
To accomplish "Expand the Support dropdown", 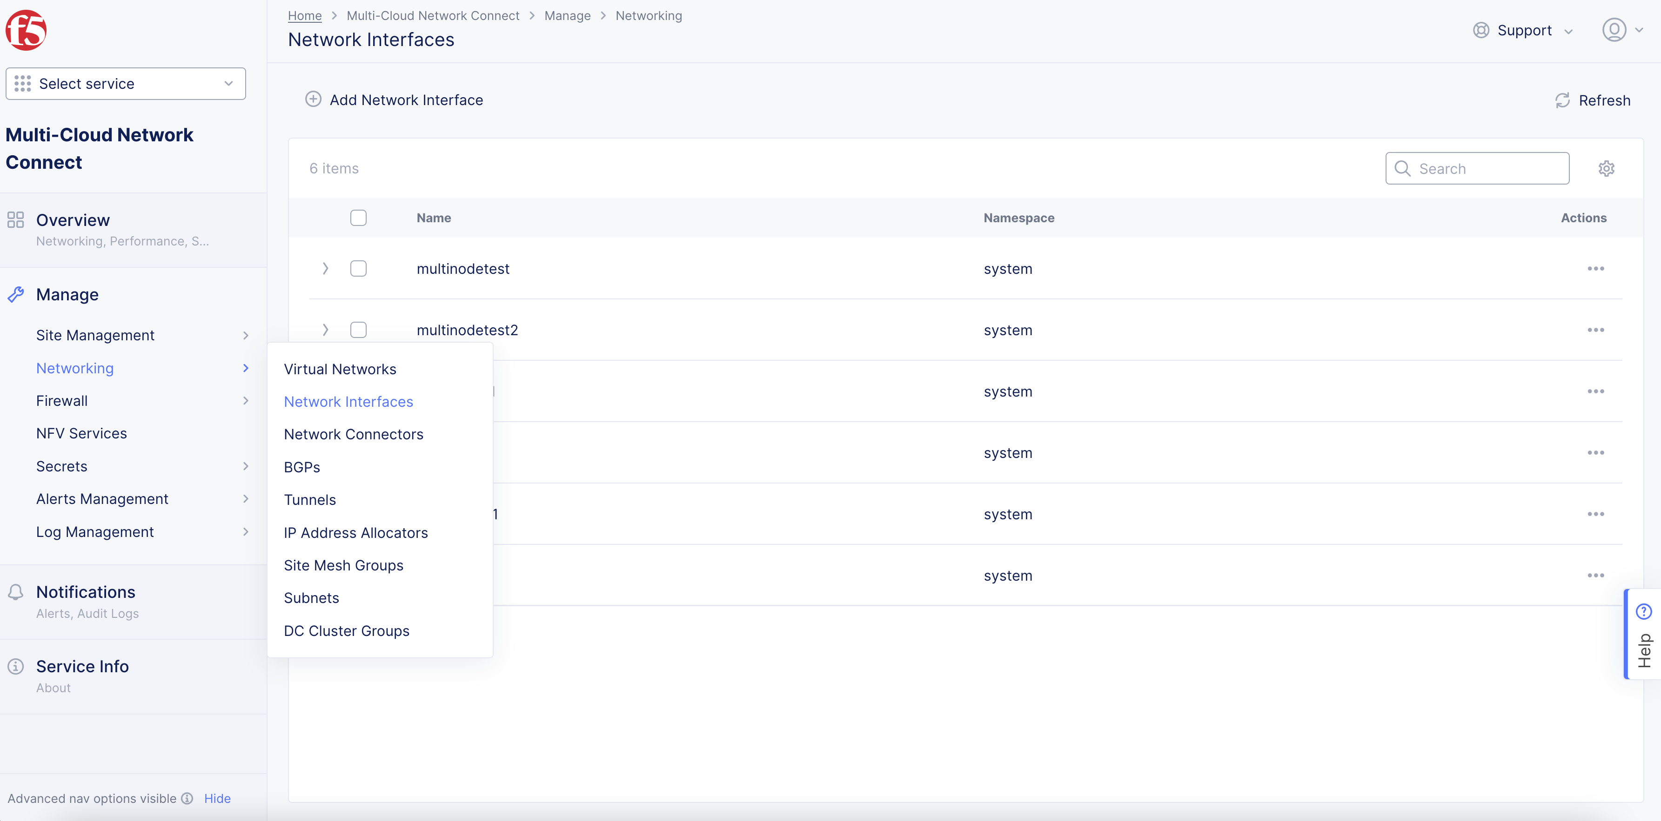I will pos(1524,30).
